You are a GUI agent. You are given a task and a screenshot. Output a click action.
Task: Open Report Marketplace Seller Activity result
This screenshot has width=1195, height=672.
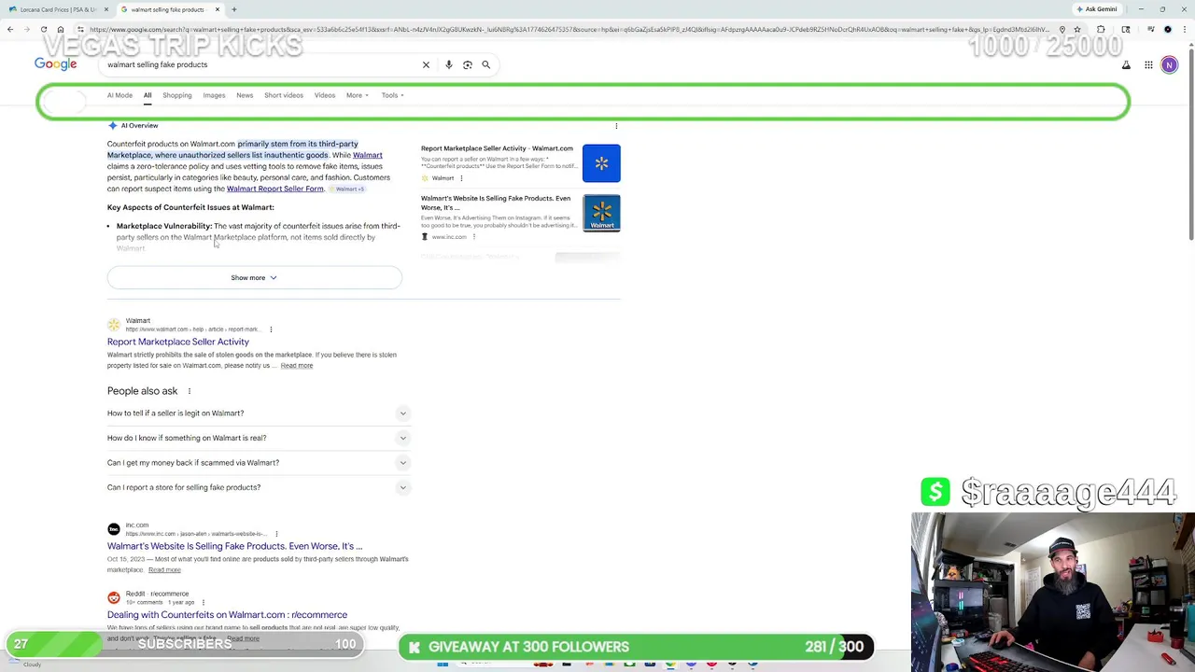178,342
